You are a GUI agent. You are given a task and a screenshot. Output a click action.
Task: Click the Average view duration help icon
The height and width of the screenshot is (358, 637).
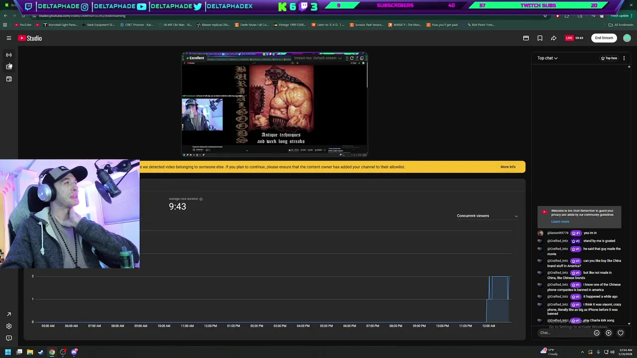click(x=201, y=199)
